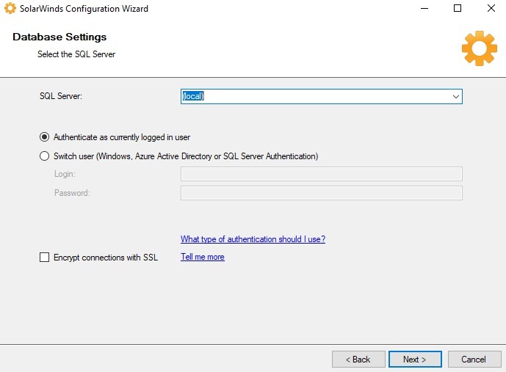Select 'Authenticate as currently logged in user'
The image size is (506, 372).
[45, 137]
